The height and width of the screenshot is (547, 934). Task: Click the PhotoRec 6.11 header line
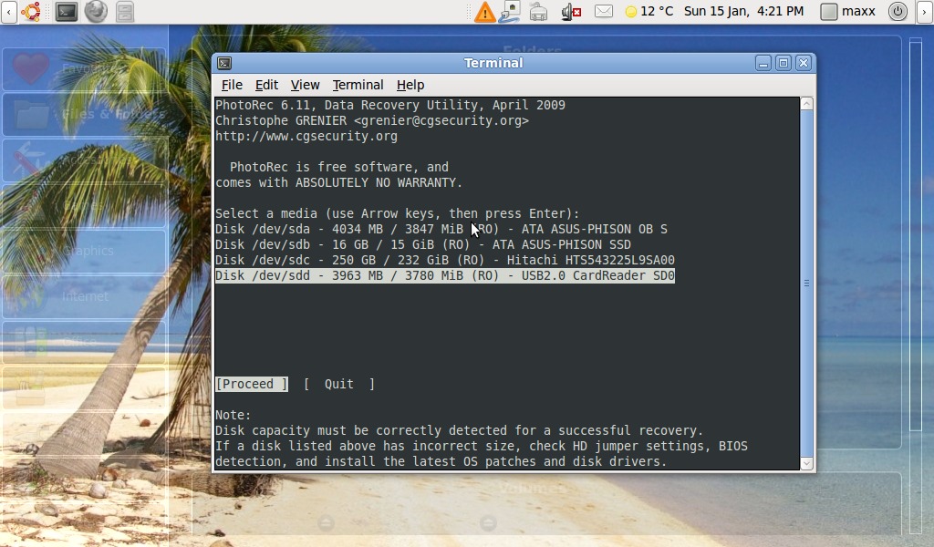pyautogui.click(x=390, y=106)
